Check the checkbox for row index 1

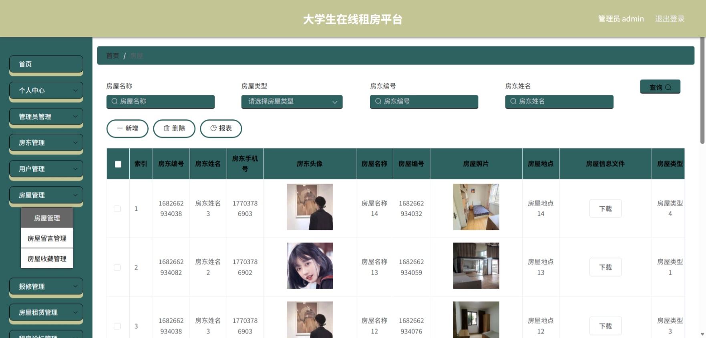coord(117,209)
